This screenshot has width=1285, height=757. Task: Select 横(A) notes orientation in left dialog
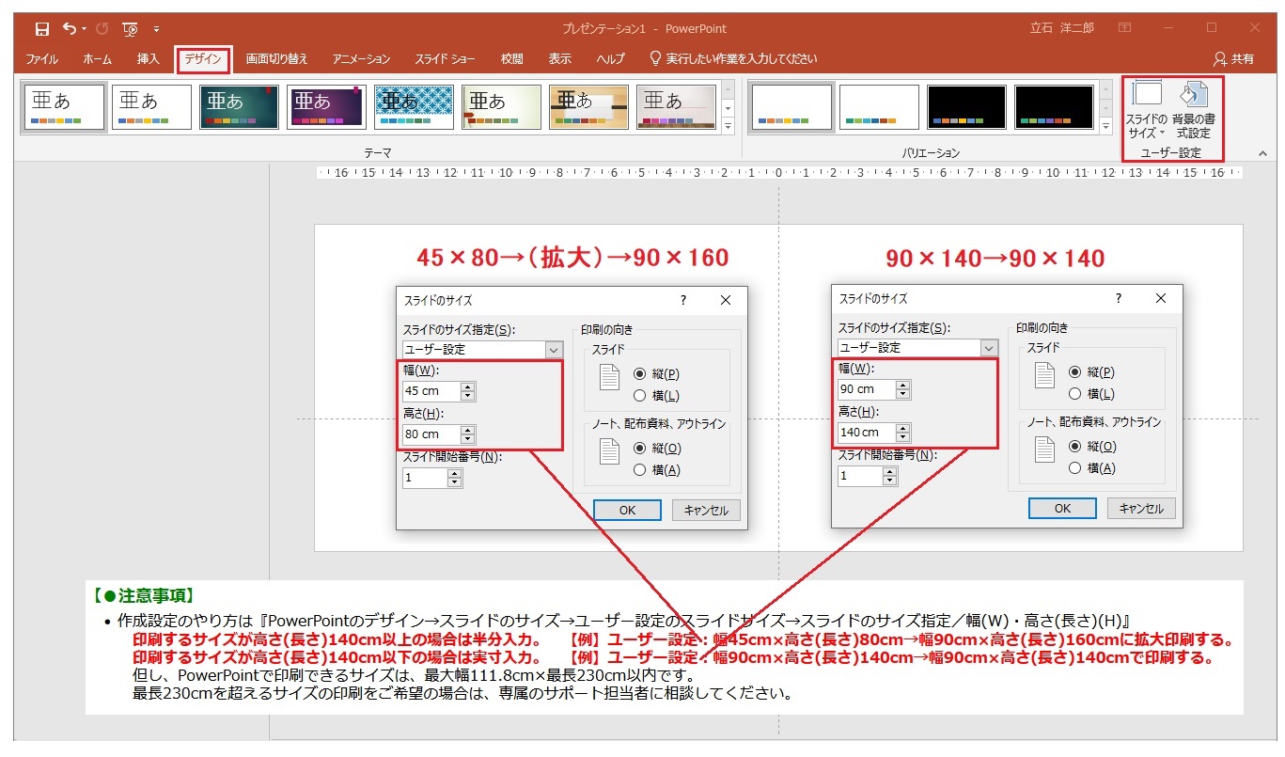[640, 470]
